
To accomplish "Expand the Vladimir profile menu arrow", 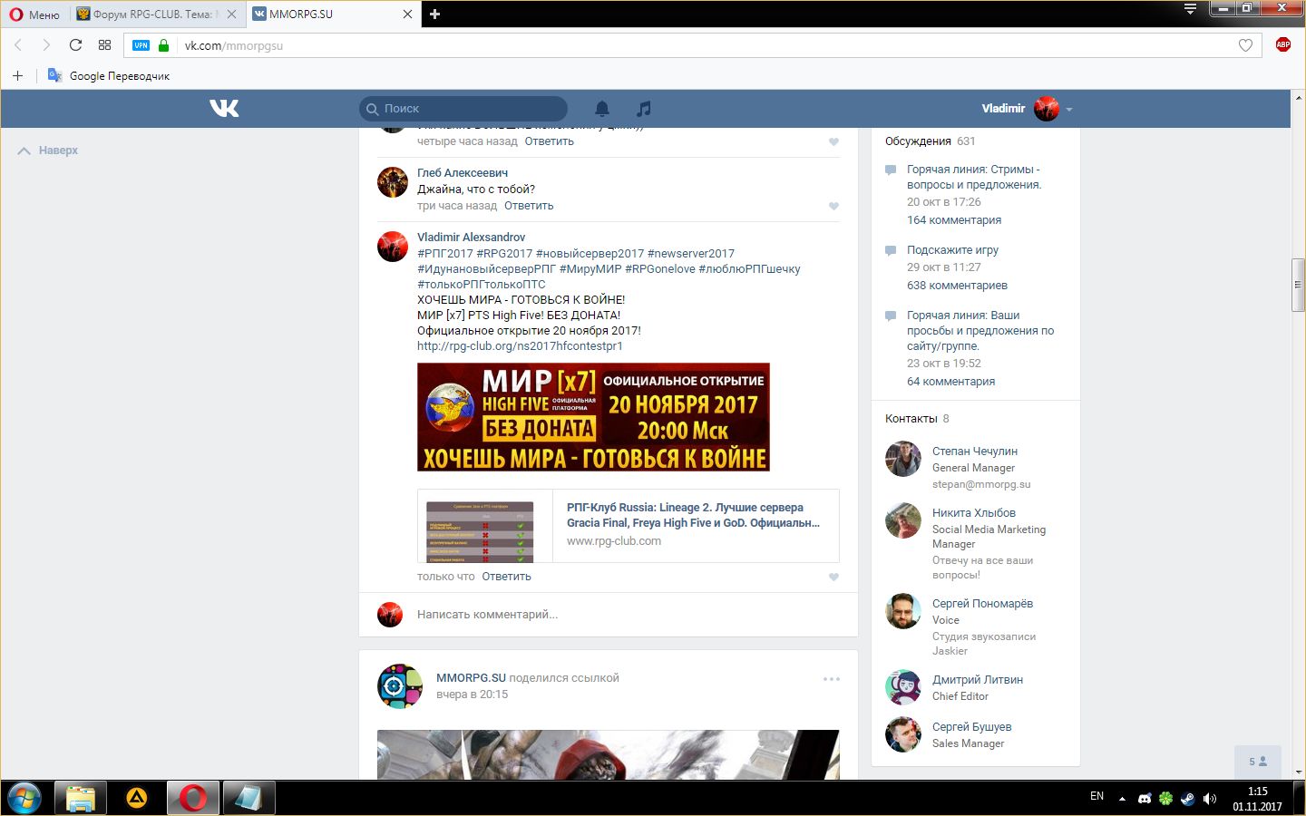I will coord(1069,110).
